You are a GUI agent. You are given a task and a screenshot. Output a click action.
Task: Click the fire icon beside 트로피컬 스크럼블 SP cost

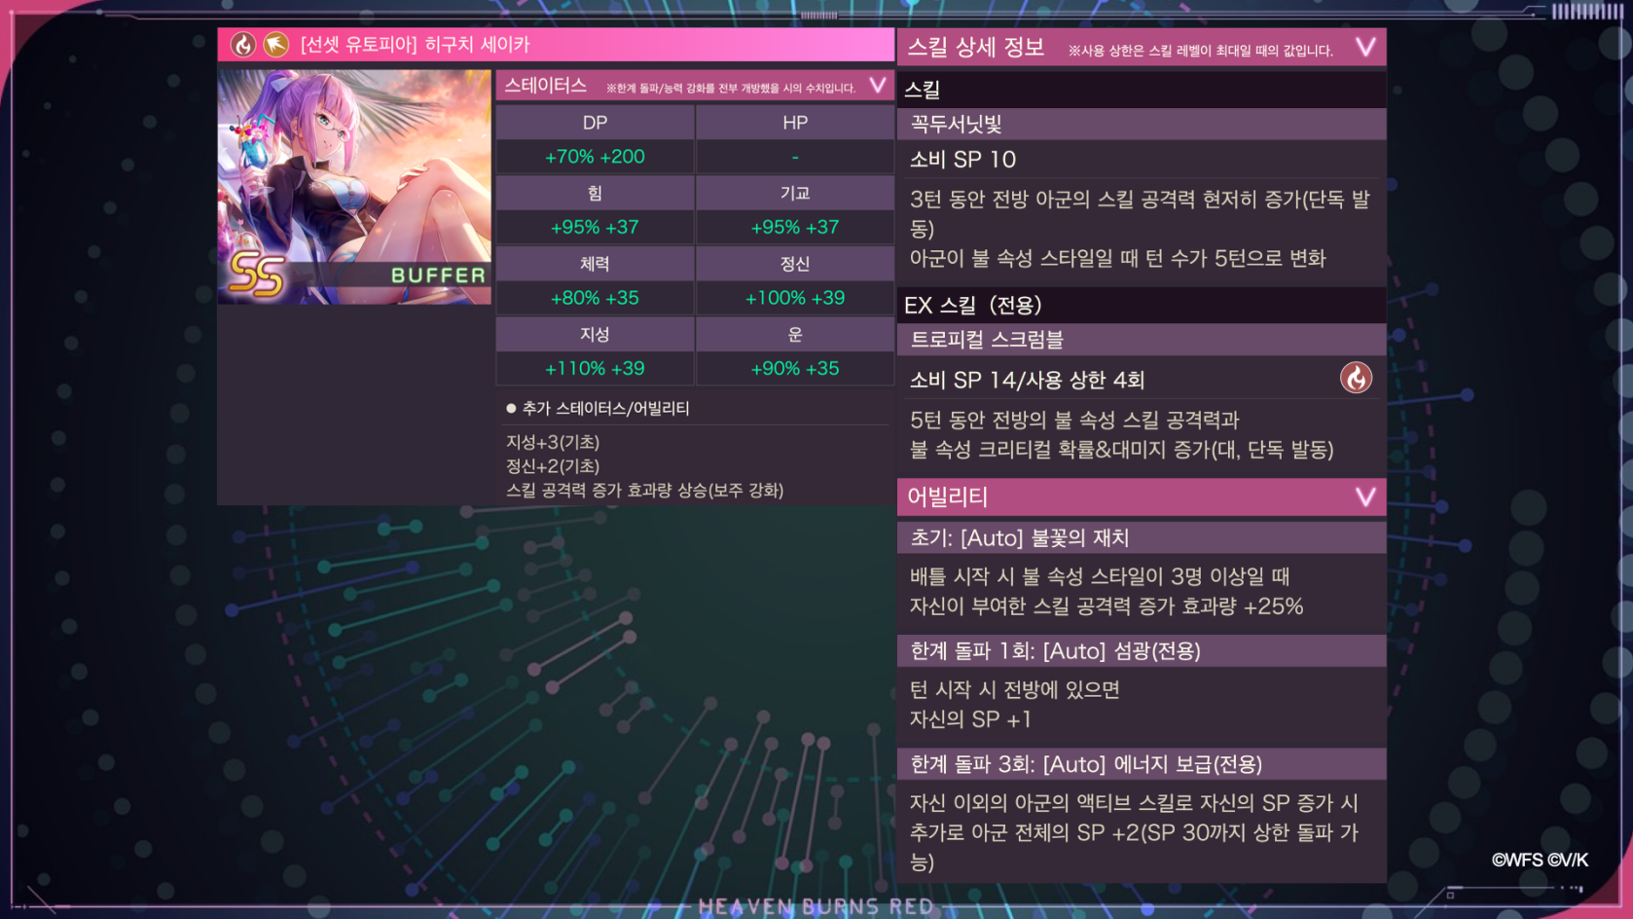1356,378
